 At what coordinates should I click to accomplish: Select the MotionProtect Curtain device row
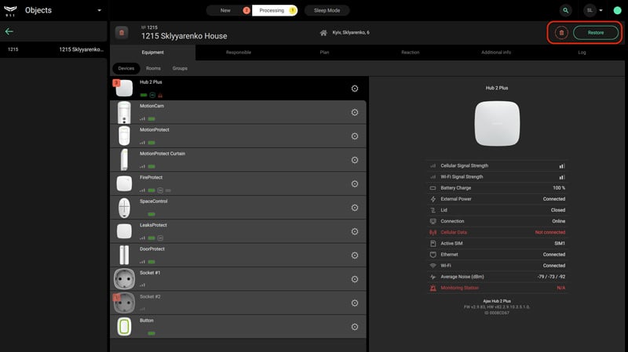(x=238, y=160)
